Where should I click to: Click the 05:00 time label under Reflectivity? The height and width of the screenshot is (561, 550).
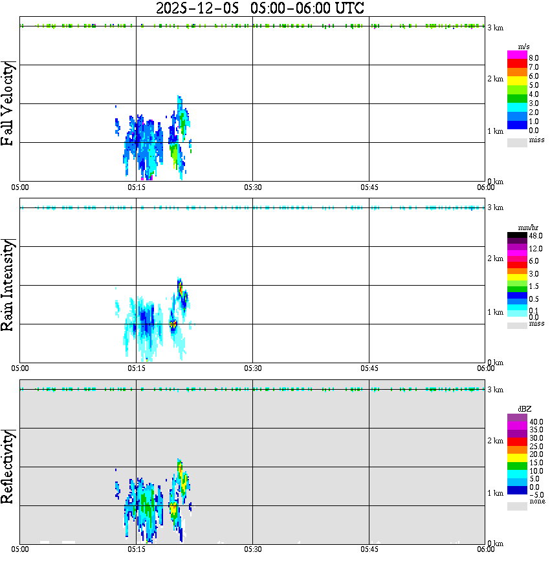pyautogui.click(x=20, y=549)
